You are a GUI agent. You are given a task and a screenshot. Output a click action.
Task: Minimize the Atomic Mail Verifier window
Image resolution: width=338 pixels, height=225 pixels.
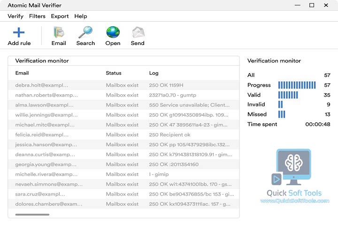tap(298, 5)
